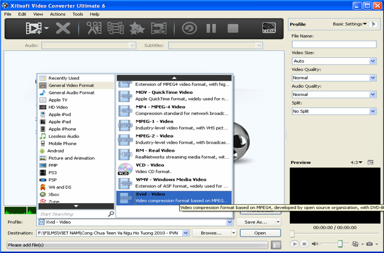The width and height of the screenshot is (384, 253).
Task: Open the Basic Settings dropdown
Action: pyautogui.click(x=350, y=24)
